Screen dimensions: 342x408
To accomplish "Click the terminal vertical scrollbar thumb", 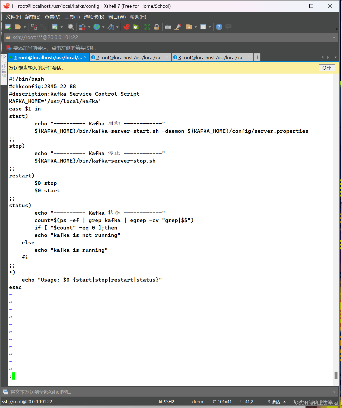I will pyautogui.click(x=336, y=375).
